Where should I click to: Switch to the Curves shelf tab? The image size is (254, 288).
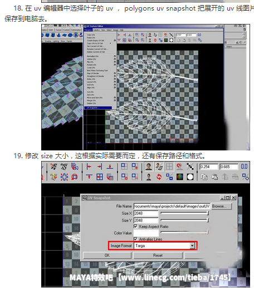coord(58,30)
